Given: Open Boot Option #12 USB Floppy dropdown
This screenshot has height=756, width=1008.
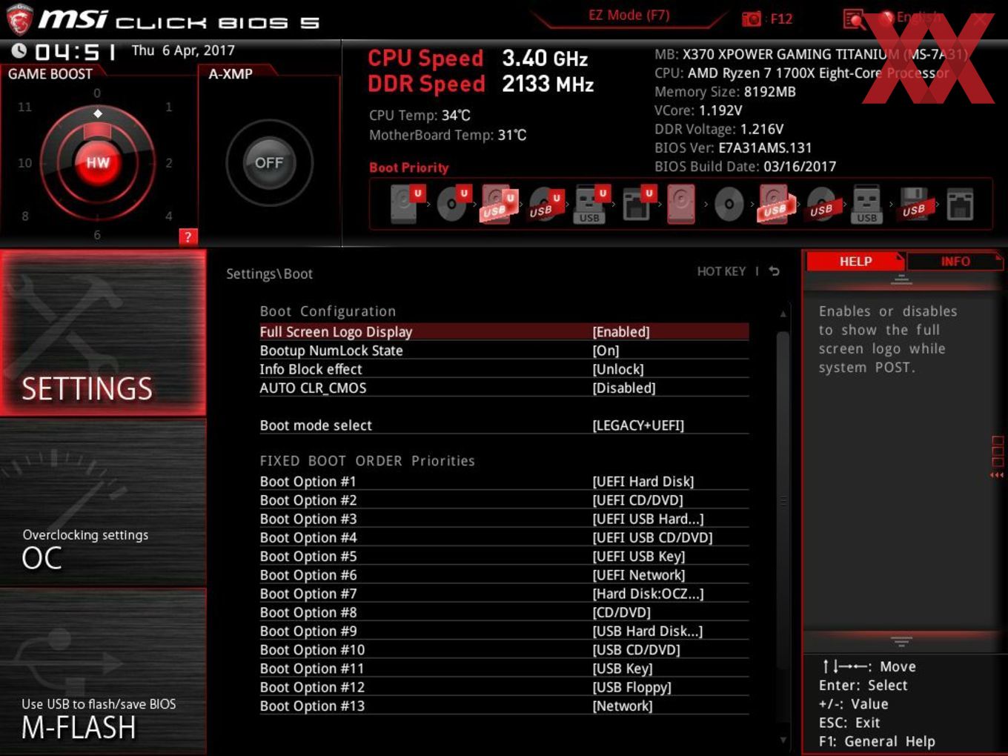Looking at the screenshot, I should click(x=632, y=687).
